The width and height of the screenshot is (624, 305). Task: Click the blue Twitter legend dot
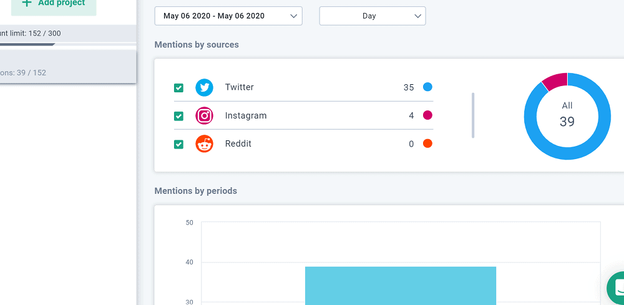coord(427,87)
